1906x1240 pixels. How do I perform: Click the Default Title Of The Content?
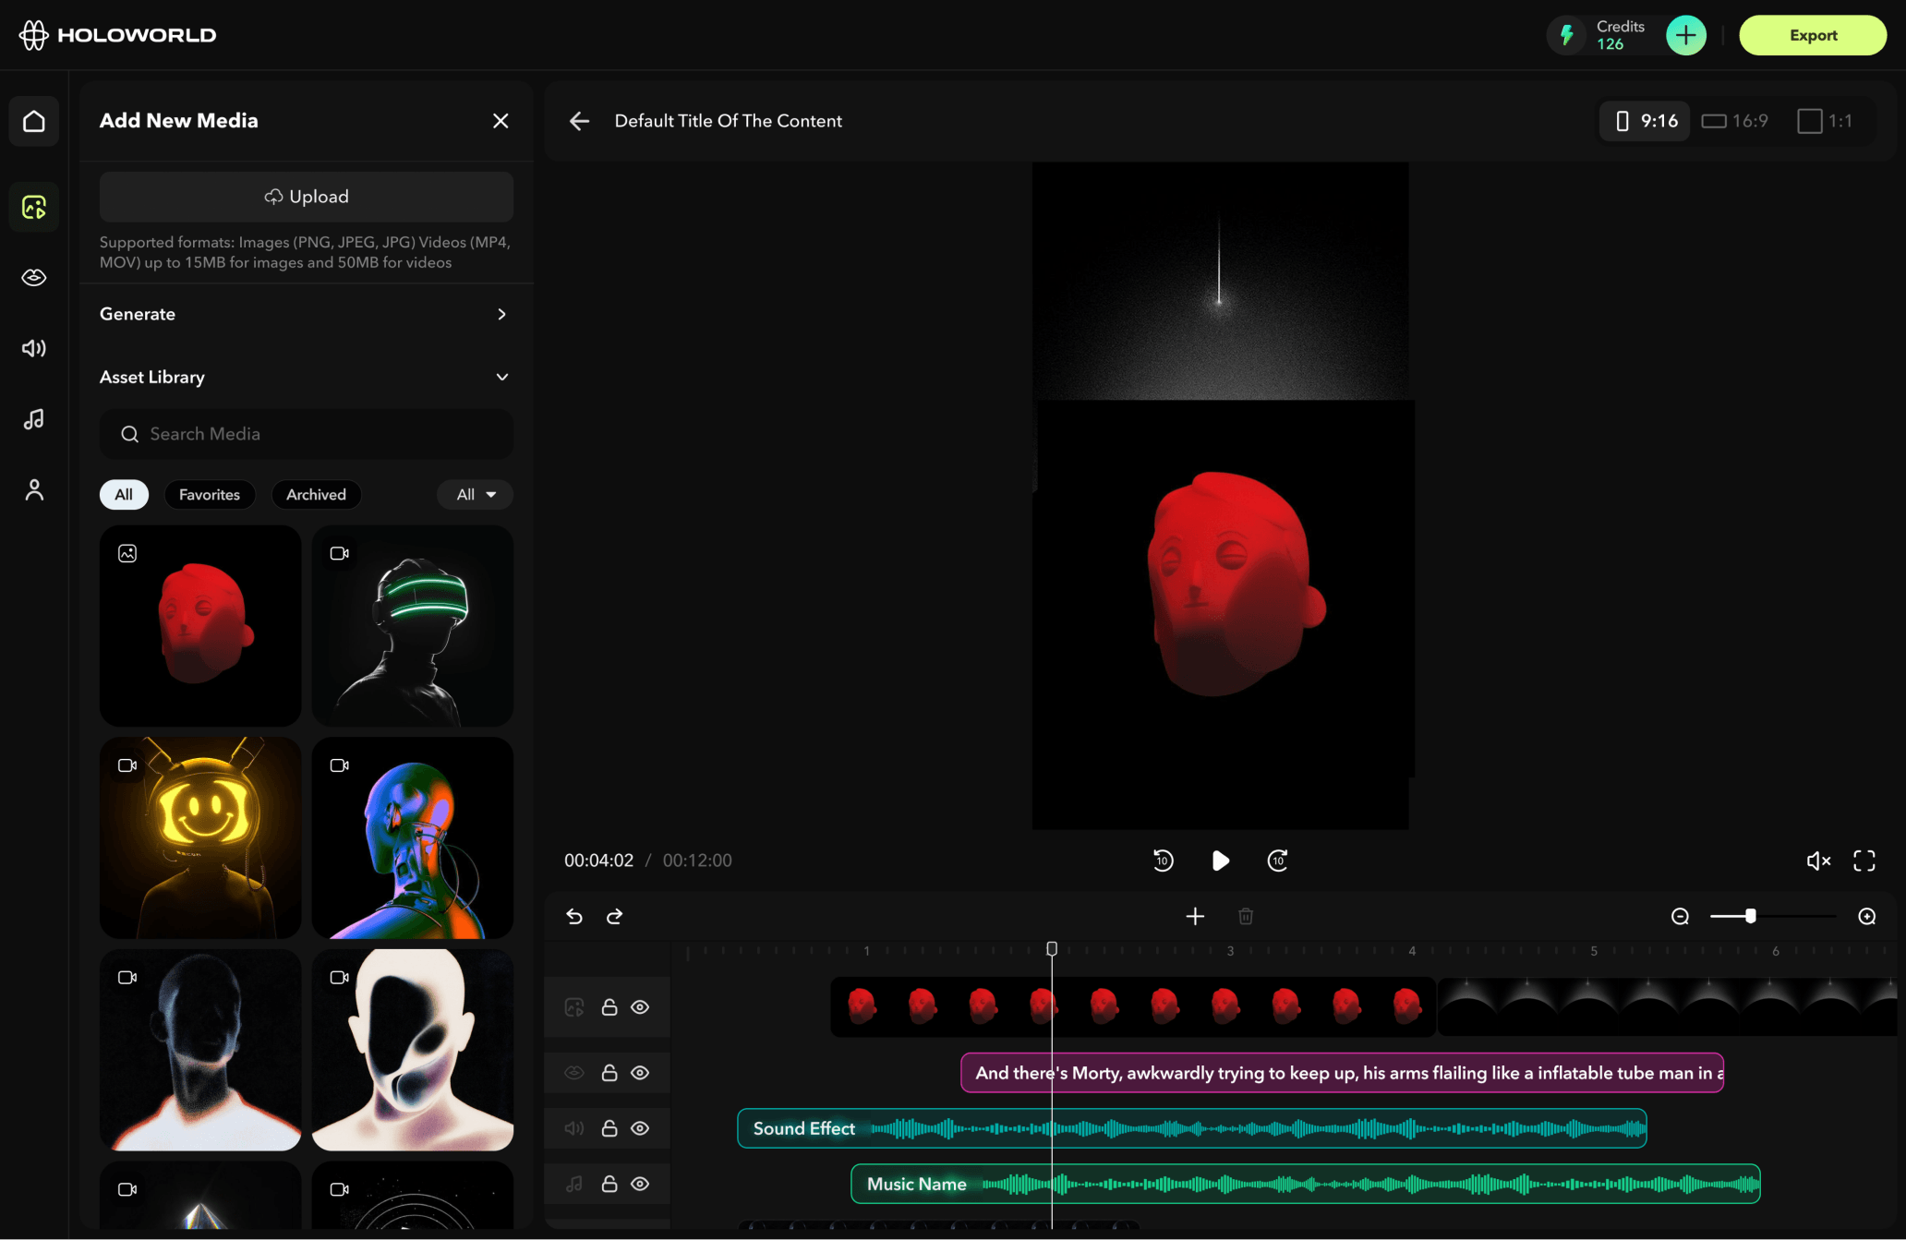click(729, 121)
